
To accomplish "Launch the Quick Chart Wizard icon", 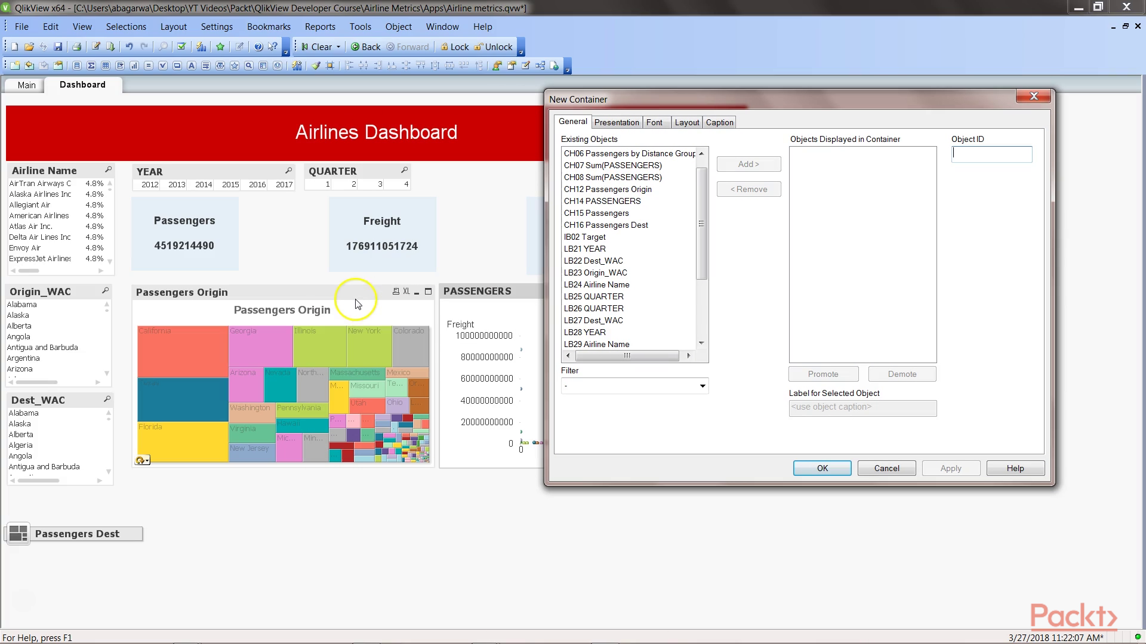I will pyautogui.click(x=201, y=47).
